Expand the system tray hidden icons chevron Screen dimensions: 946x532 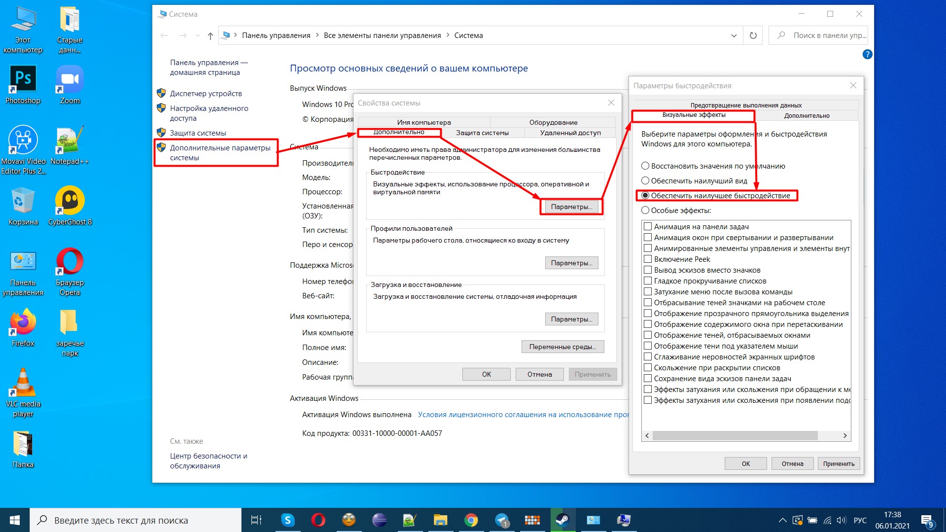(x=782, y=520)
